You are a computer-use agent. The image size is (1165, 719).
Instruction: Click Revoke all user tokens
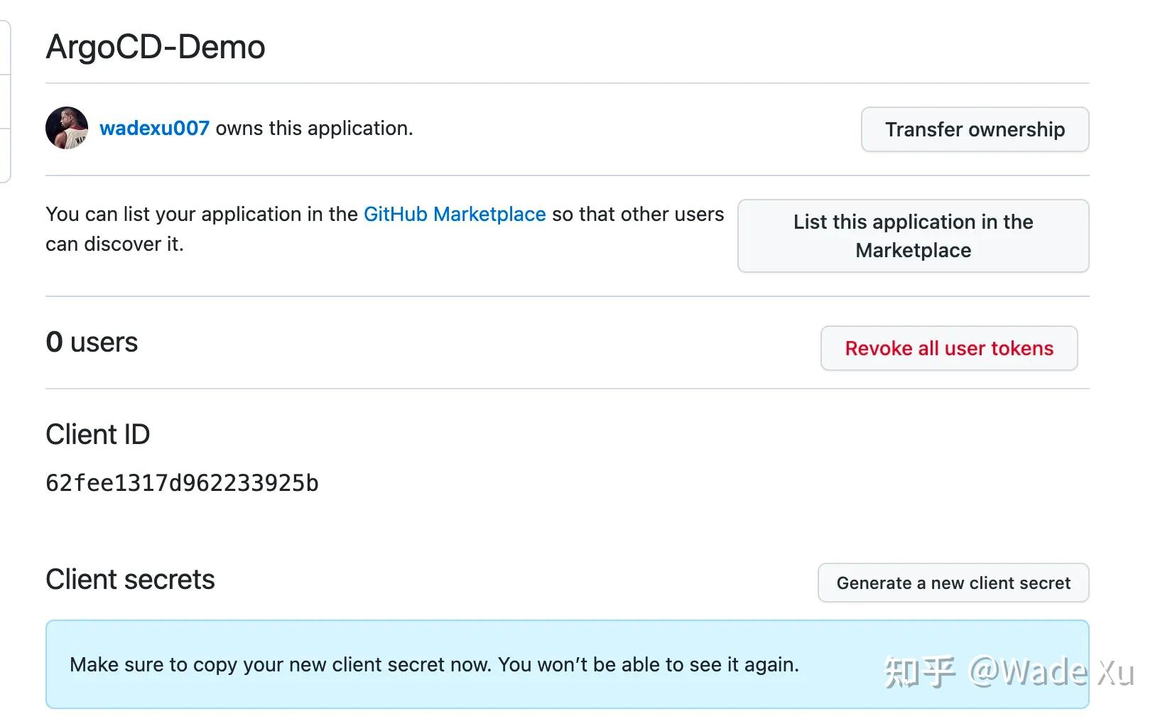point(949,348)
